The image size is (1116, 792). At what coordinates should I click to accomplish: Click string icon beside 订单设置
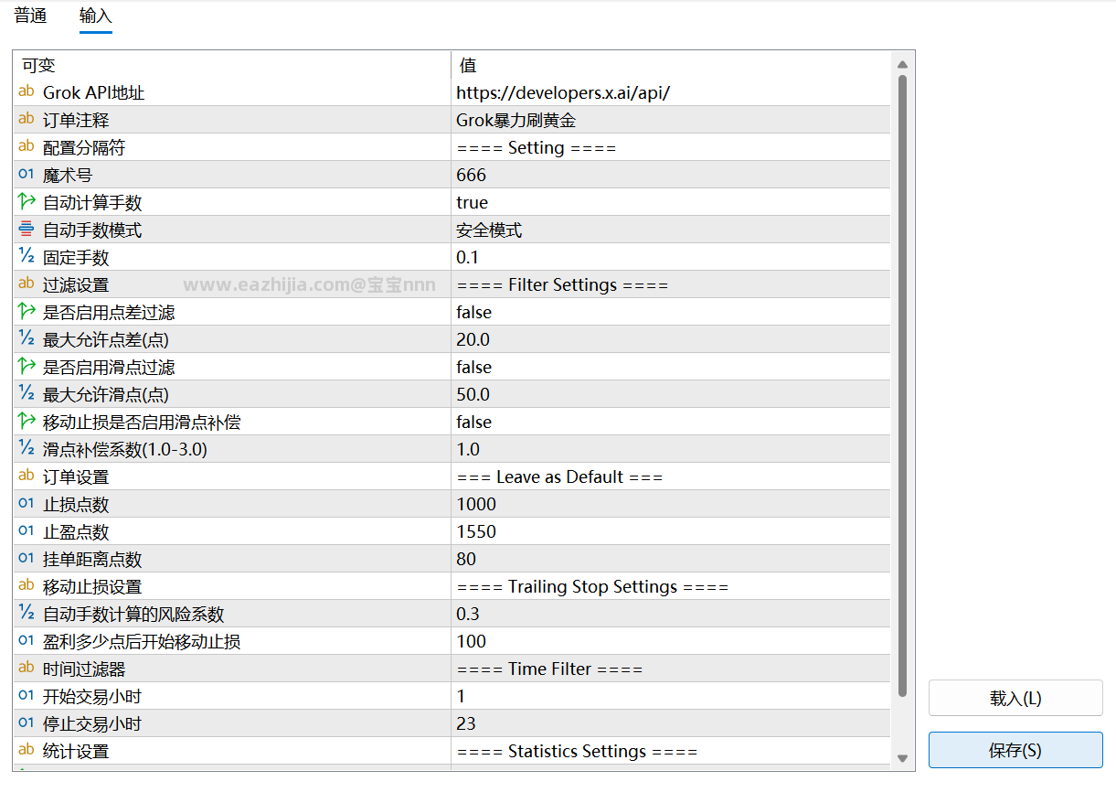tap(26, 476)
